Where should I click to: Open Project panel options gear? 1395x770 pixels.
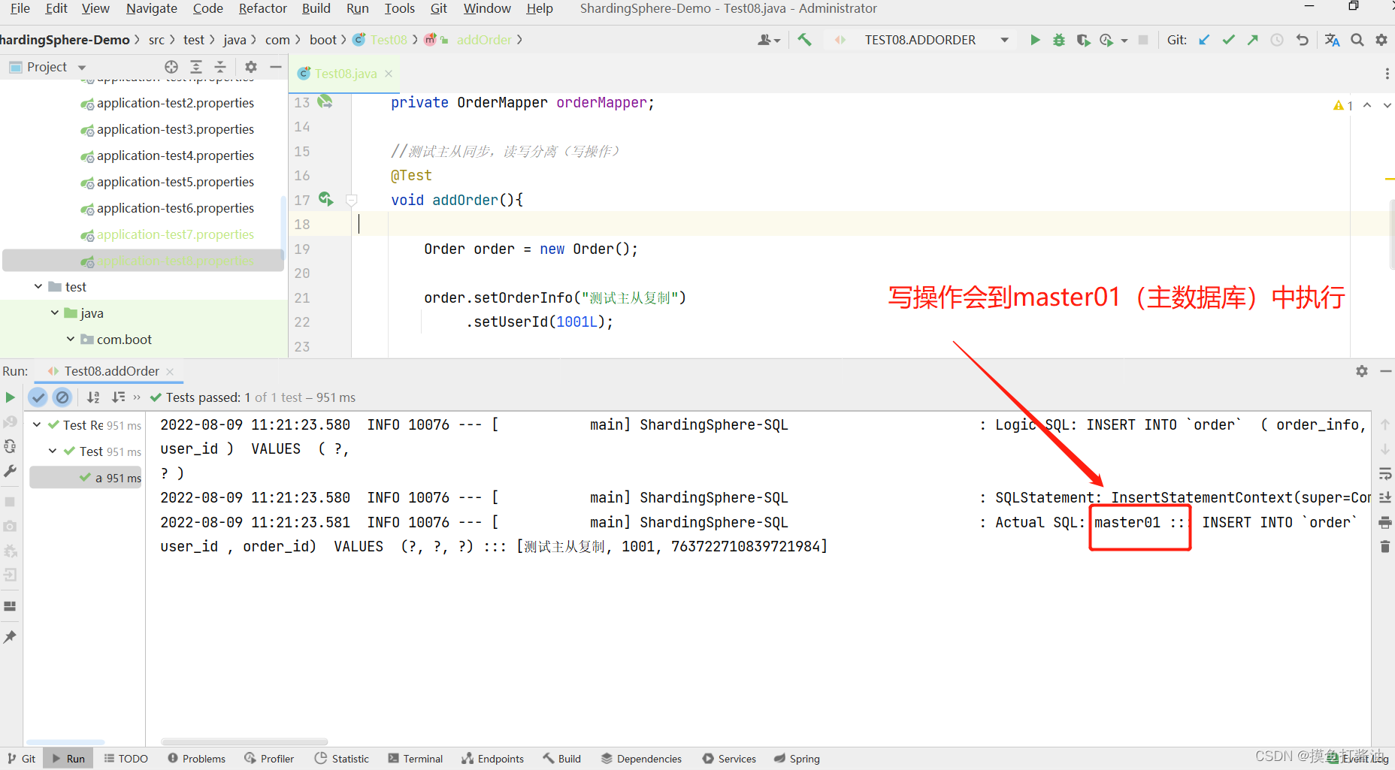click(251, 67)
